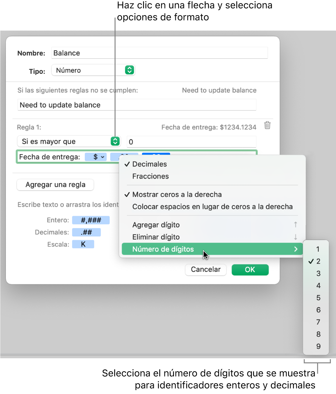The image size is (336, 394).
Task: Open the $ currency token dropdown
Action: click(96, 157)
